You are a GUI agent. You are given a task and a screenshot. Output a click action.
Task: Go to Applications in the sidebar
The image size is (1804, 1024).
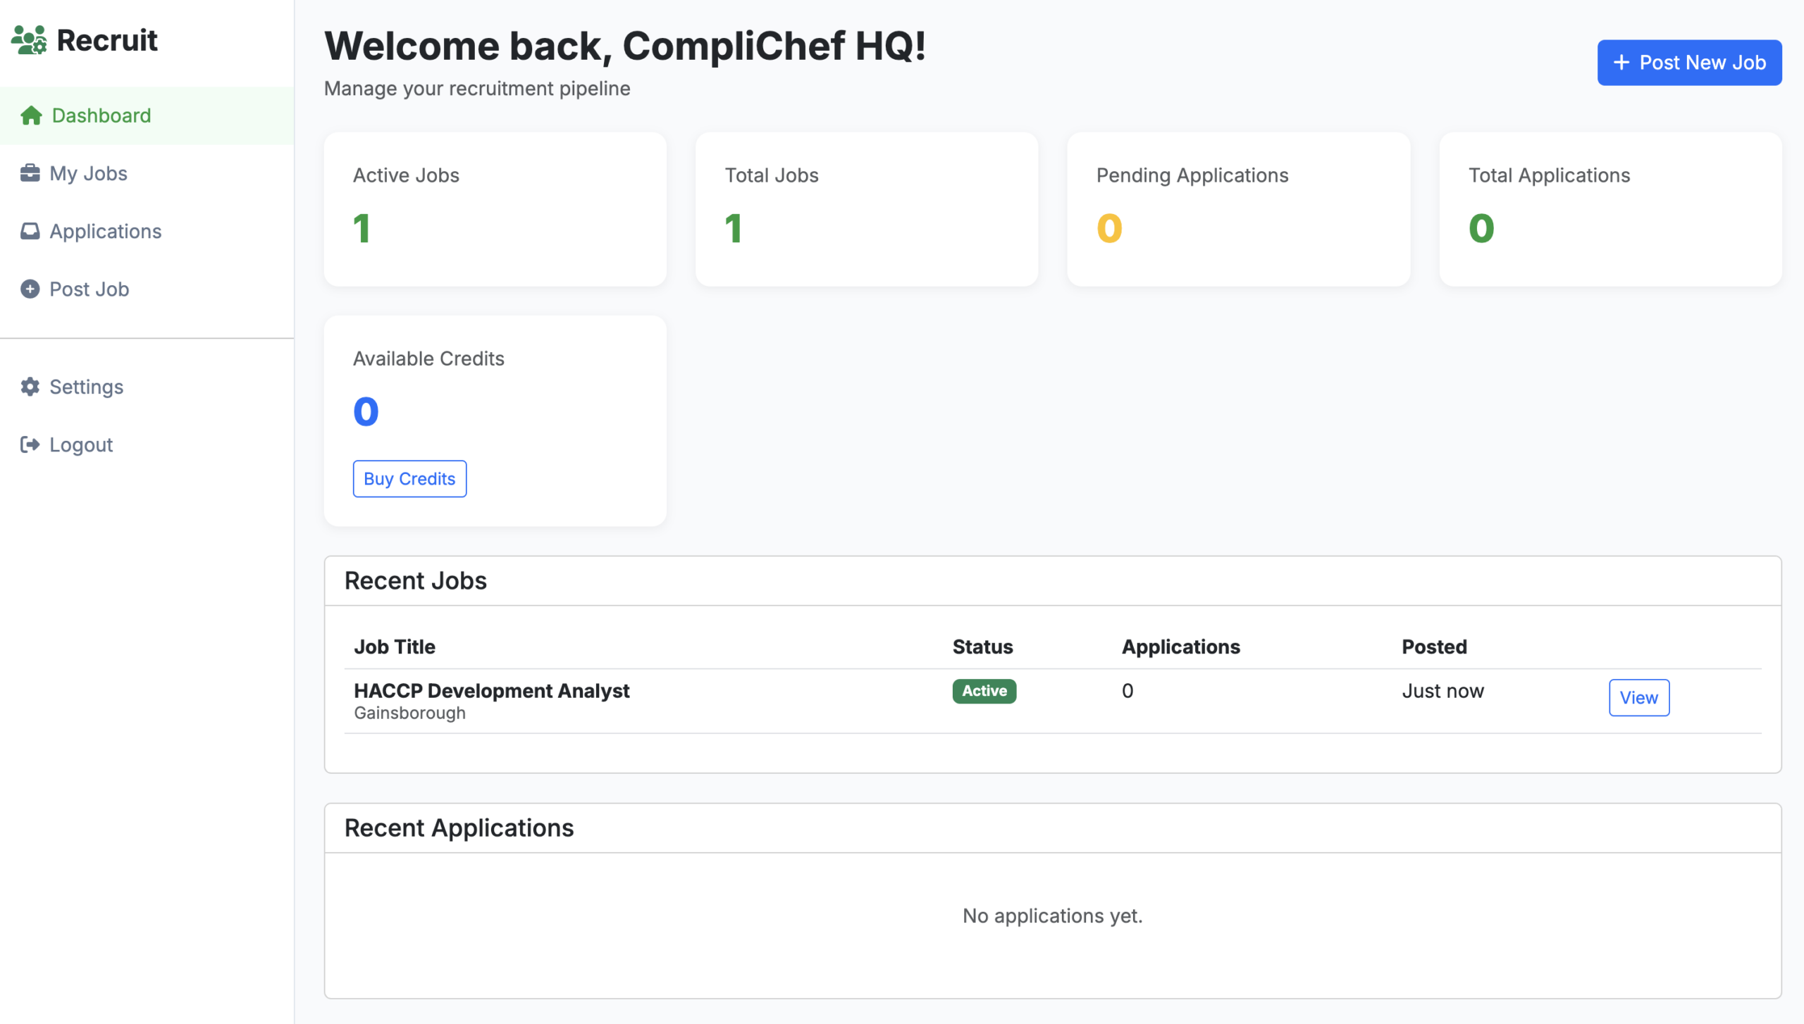pos(105,231)
